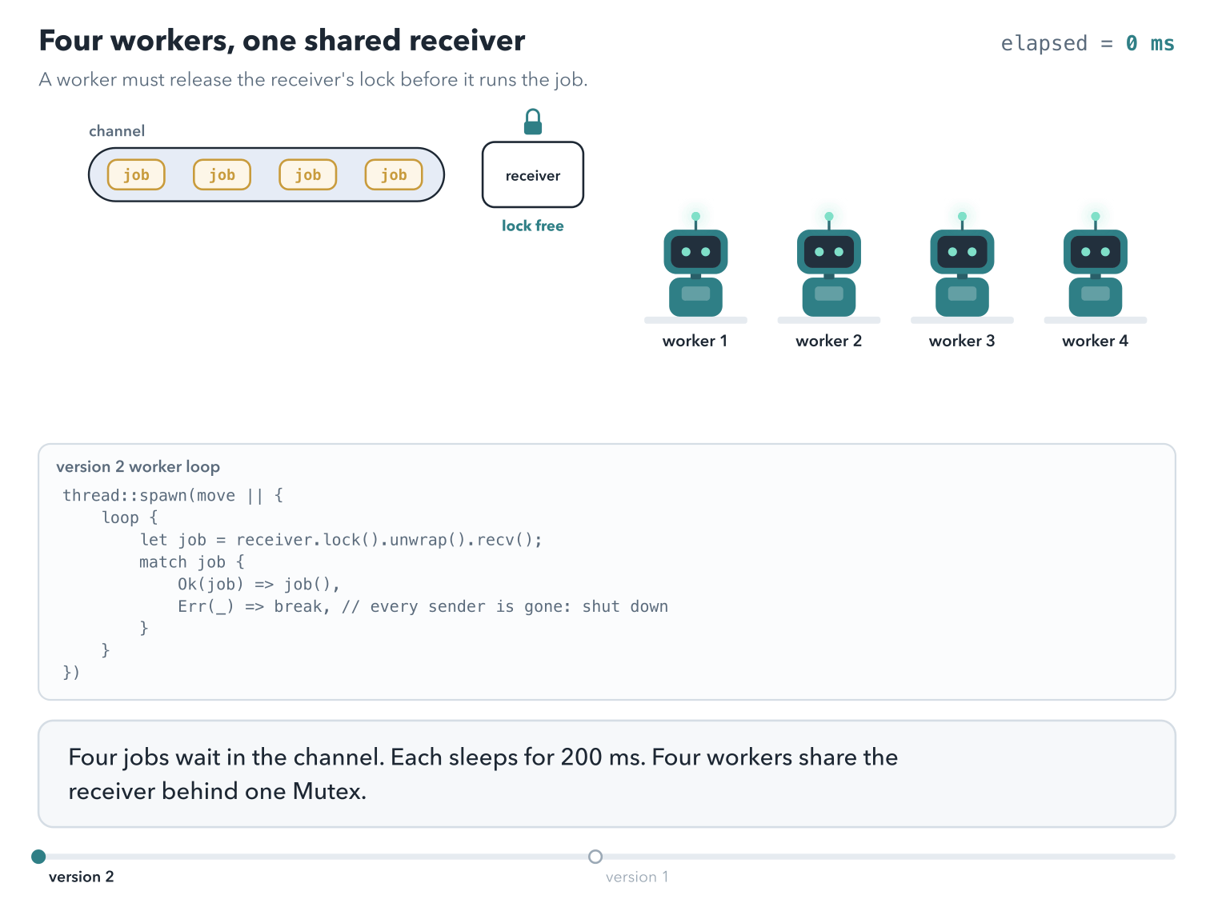Click the receiver box
This screenshot has width=1214, height=907.
coord(533,175)
